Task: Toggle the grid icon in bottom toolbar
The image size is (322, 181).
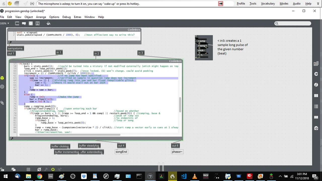Action: pyautogui.click(x=28, y=169)
